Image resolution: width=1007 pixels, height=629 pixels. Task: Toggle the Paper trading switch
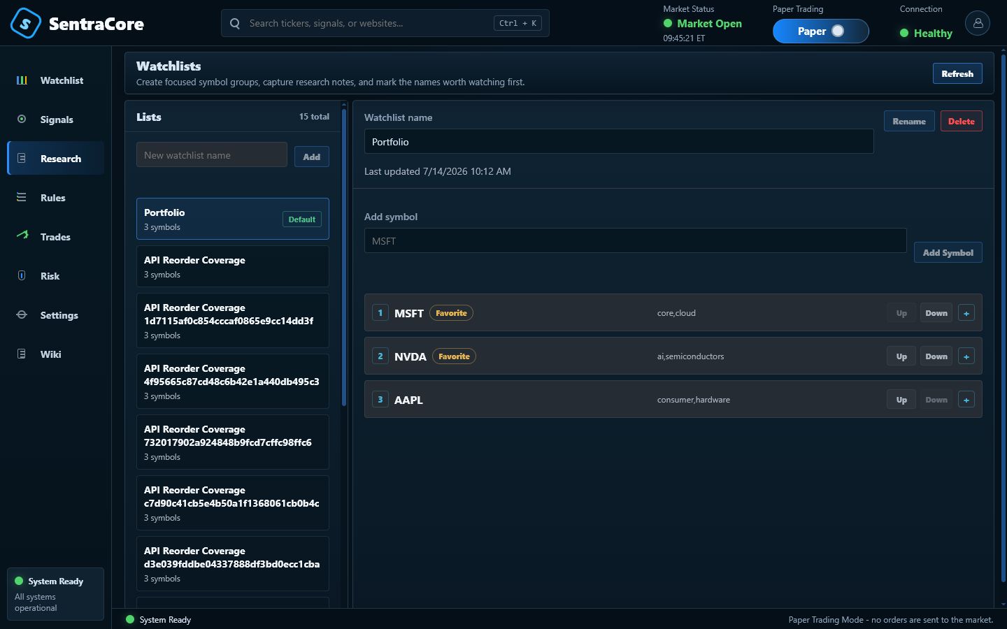[821, 31]
